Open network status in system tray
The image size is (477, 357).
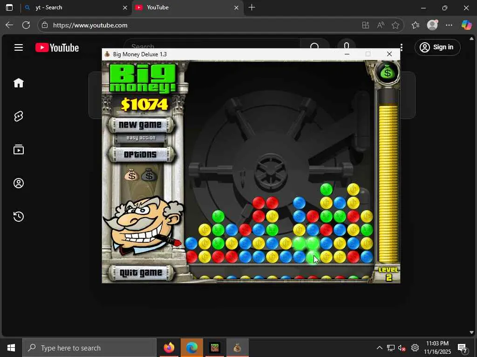(391, 348)
